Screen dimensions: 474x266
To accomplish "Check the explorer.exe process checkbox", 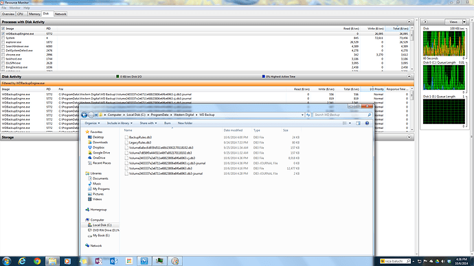I will point(3,43).
